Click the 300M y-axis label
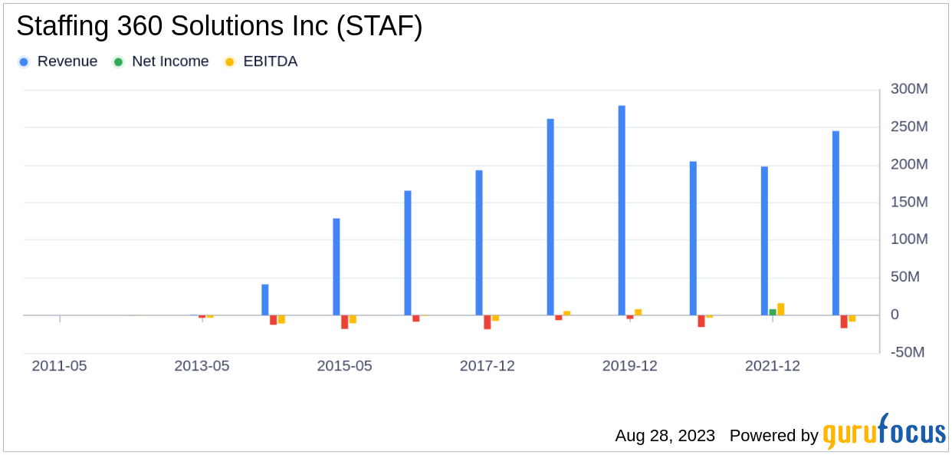The height and width of the screenshot is (455, 952). [x=909, y=90]
